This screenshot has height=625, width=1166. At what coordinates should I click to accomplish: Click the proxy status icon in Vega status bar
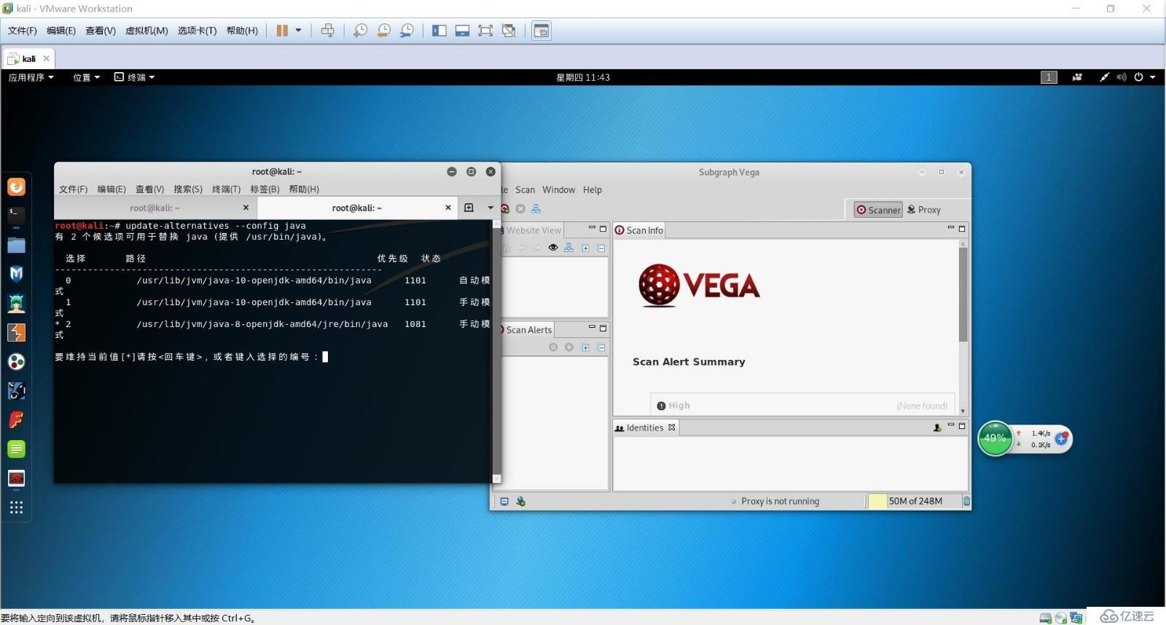click(521, 501)
